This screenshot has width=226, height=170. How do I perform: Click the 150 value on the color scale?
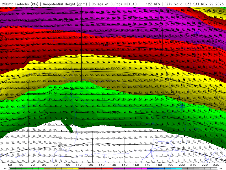pos(124,165)
